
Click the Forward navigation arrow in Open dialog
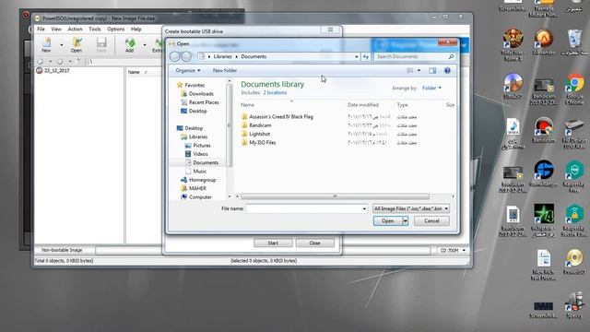pos(186,56)
